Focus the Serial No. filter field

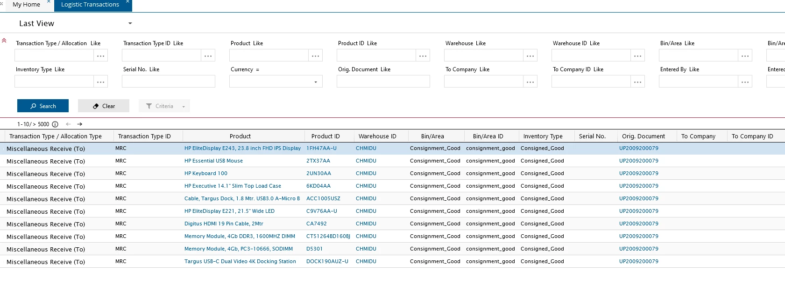click(x=169, y=81)
